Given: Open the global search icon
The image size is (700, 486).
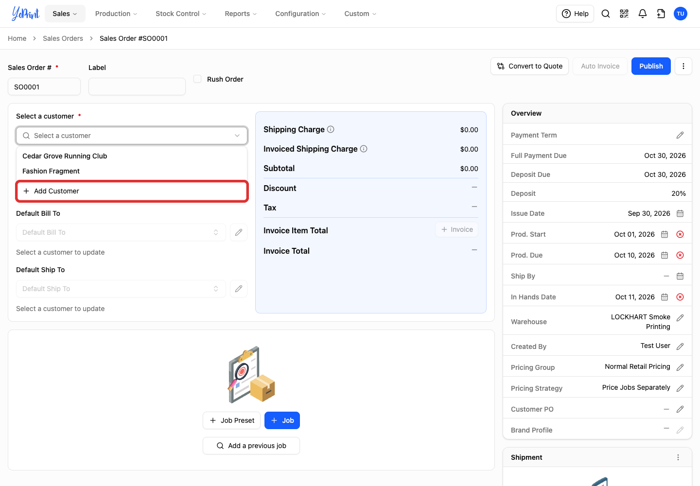Looking at the screenshot, I should pos(606,14).
